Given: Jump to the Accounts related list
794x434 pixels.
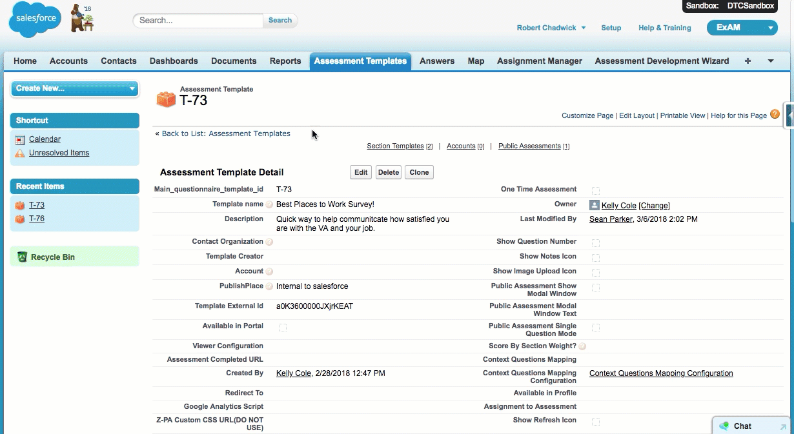Looking at the screenshot, I should coord(461,146).
